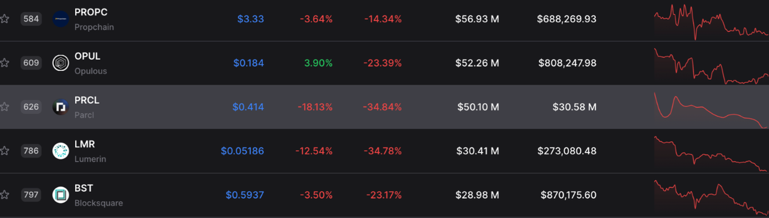Click the Opulous coin logo
The image size is (769, 218).
click(61, 63)
